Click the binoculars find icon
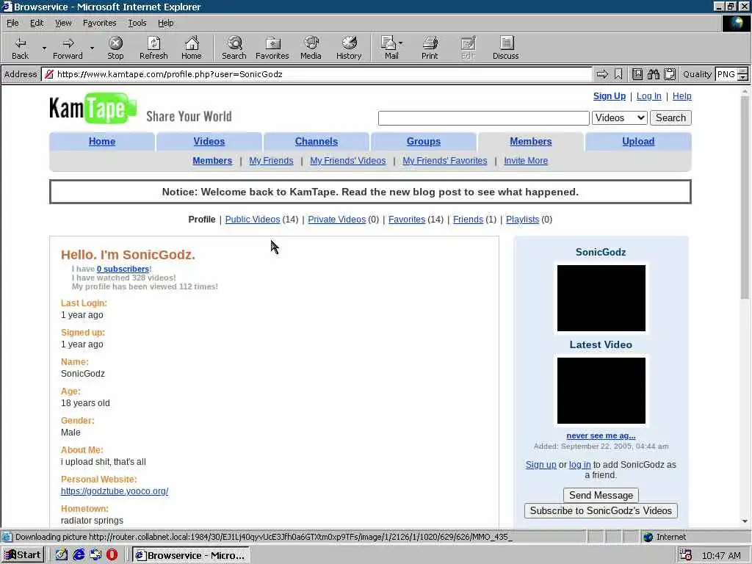752x564 pixels. coord(653,74)
